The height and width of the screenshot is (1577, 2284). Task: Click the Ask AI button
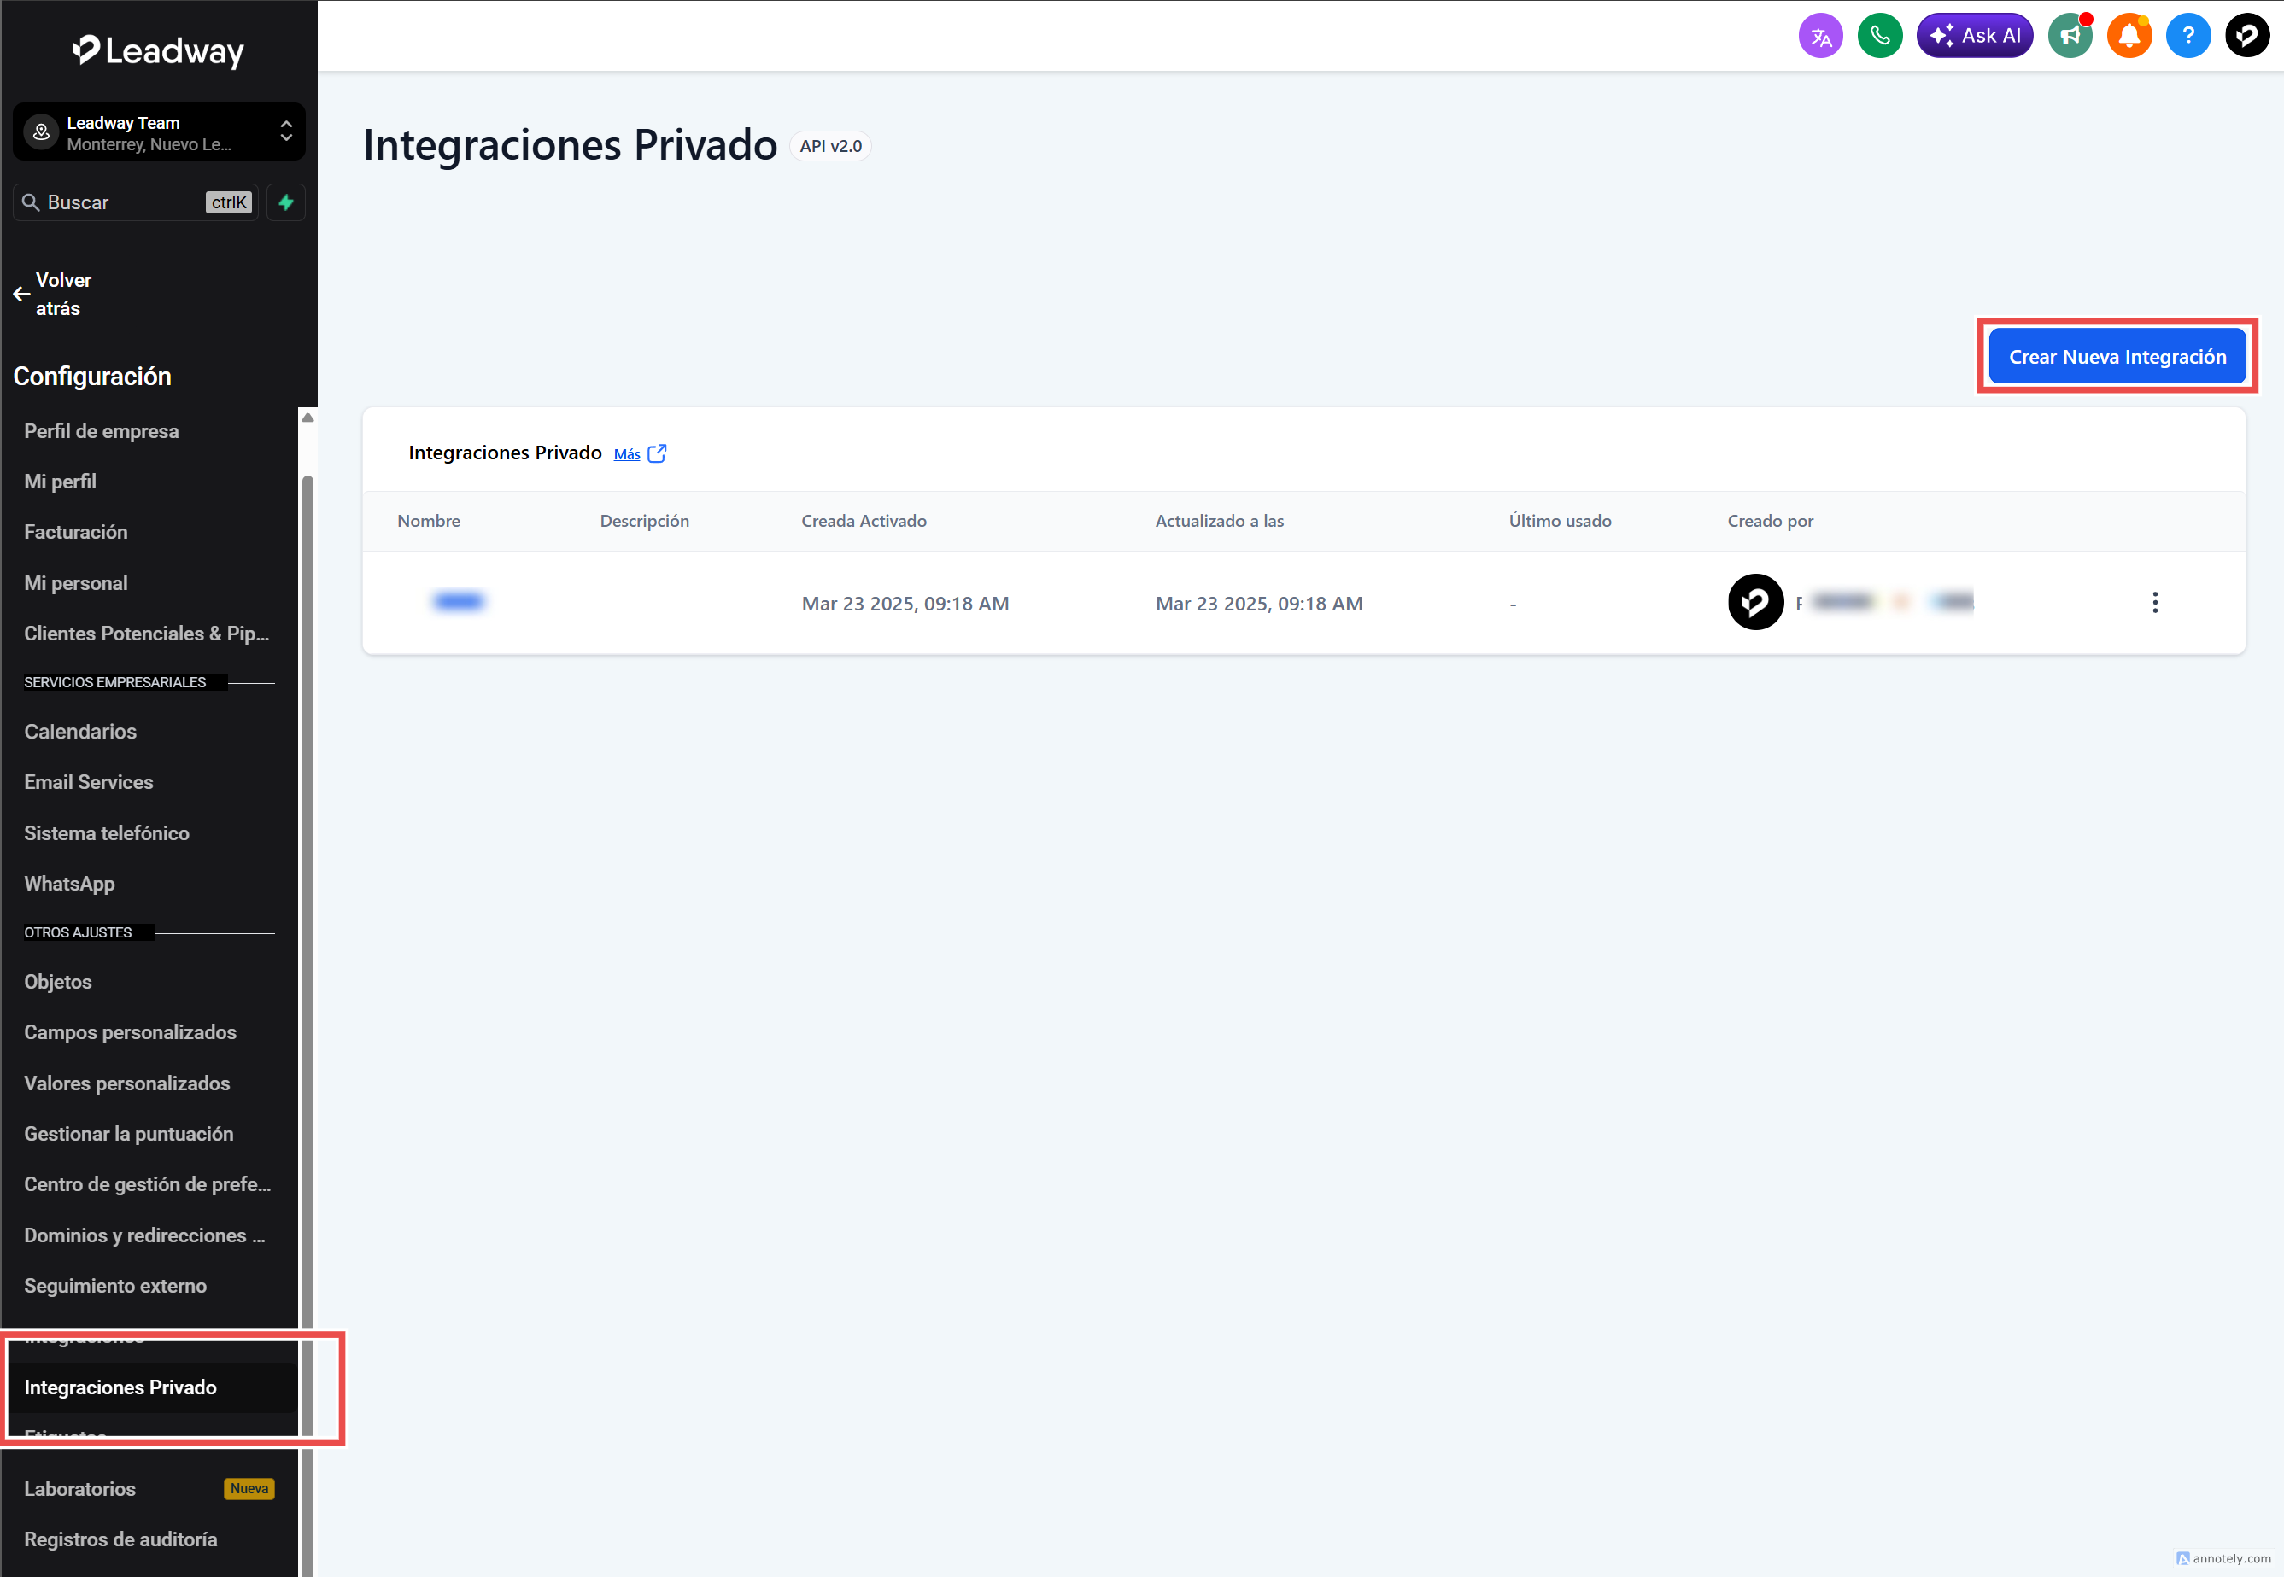coord(1975,35)
